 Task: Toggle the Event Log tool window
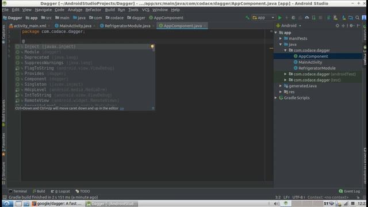click(x=350, y=191)
